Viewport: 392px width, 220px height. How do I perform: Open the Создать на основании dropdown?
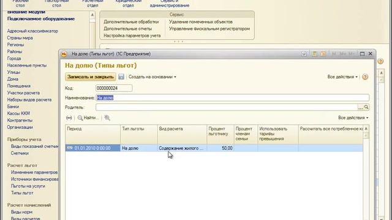[x=153, y=77]
